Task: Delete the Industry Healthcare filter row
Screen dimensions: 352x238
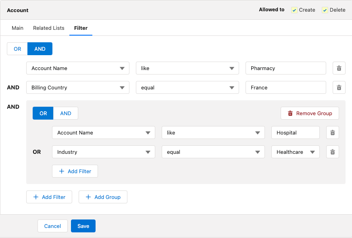Action: pyautogui.click(x=332, y=152)
